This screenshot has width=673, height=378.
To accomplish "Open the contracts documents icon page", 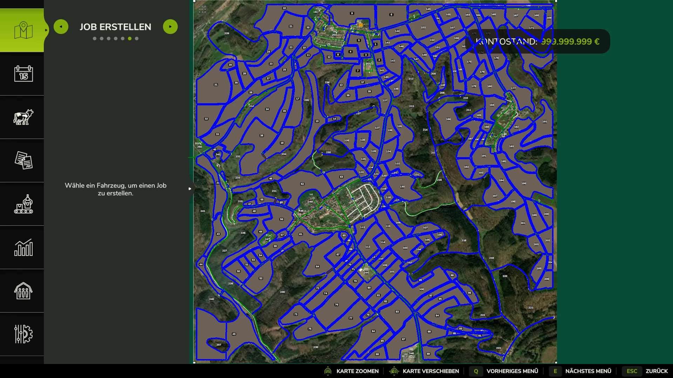I will [x=23, y=161].
